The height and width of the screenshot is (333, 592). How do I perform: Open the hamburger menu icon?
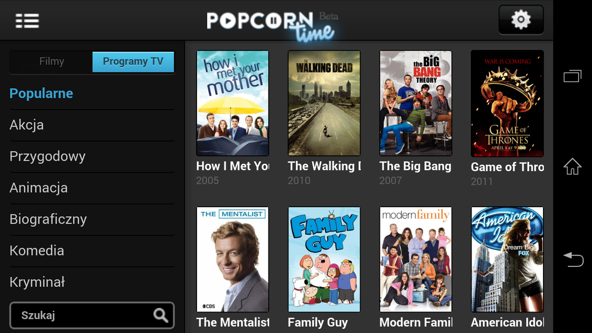click(x=27, y=21)
